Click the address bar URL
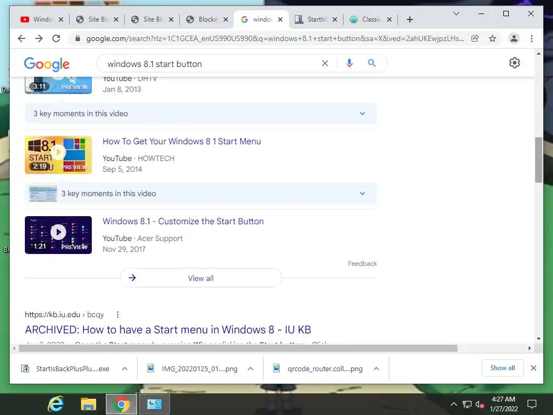553x415 pixels. [x=275, y=38]
